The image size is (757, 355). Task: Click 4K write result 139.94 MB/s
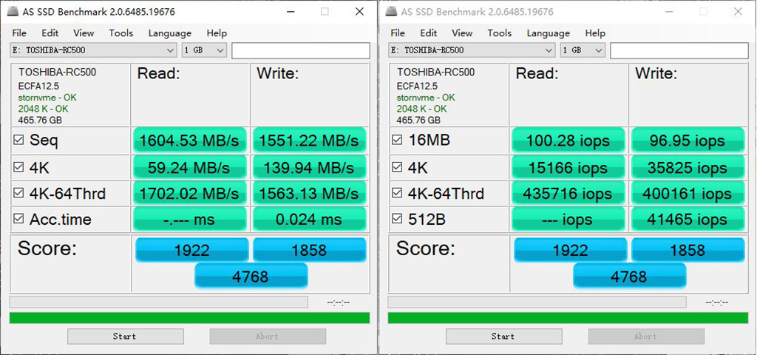309,168
